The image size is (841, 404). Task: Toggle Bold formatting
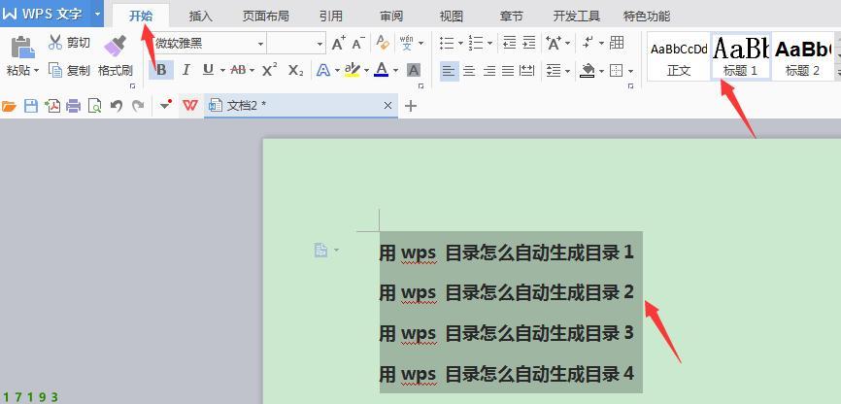161,70
